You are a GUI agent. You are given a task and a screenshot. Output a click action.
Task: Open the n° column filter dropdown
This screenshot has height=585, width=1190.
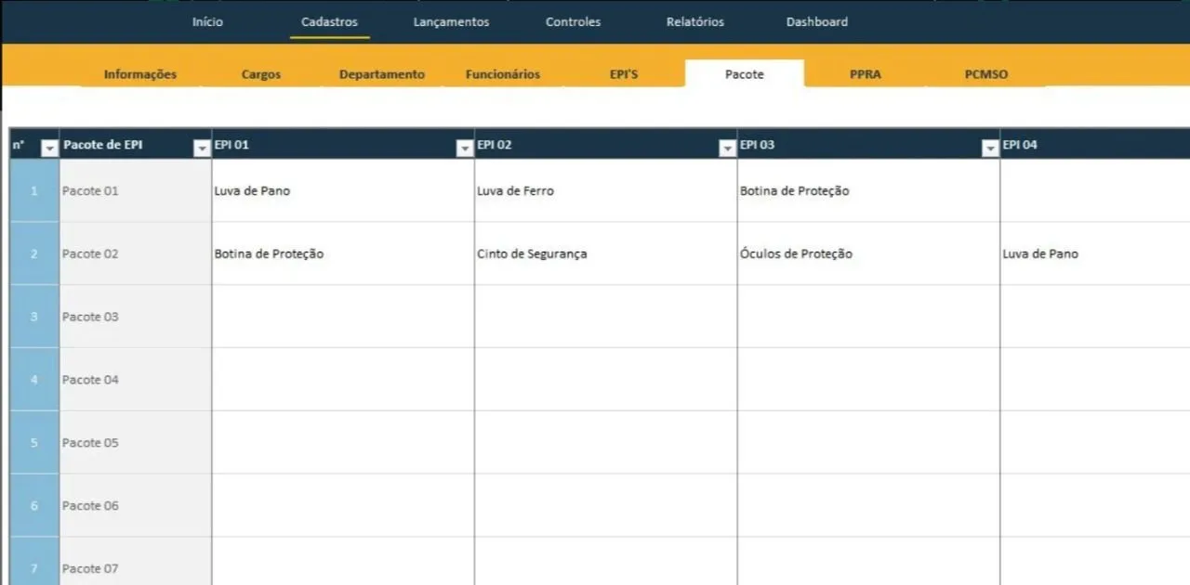coord(50,148)
